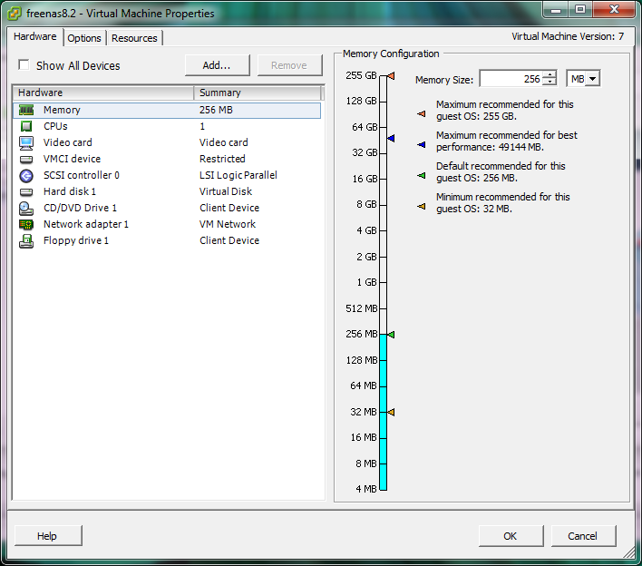Minimize the Virtual Machine Properties window
The height and width of the screenshot is (566, 642).
556,10
